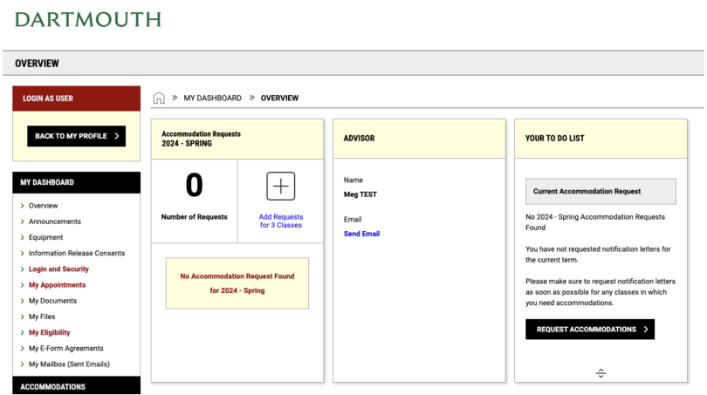The width and height of the screenshot is (707, 395).
Task: Click the plus icon to add requests
Action: point(280,186)
